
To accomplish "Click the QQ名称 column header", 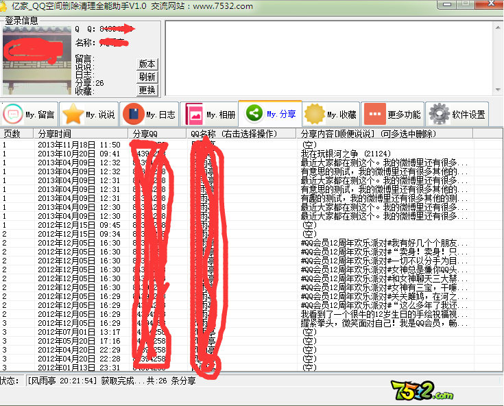I will click(x=241, y=134).
